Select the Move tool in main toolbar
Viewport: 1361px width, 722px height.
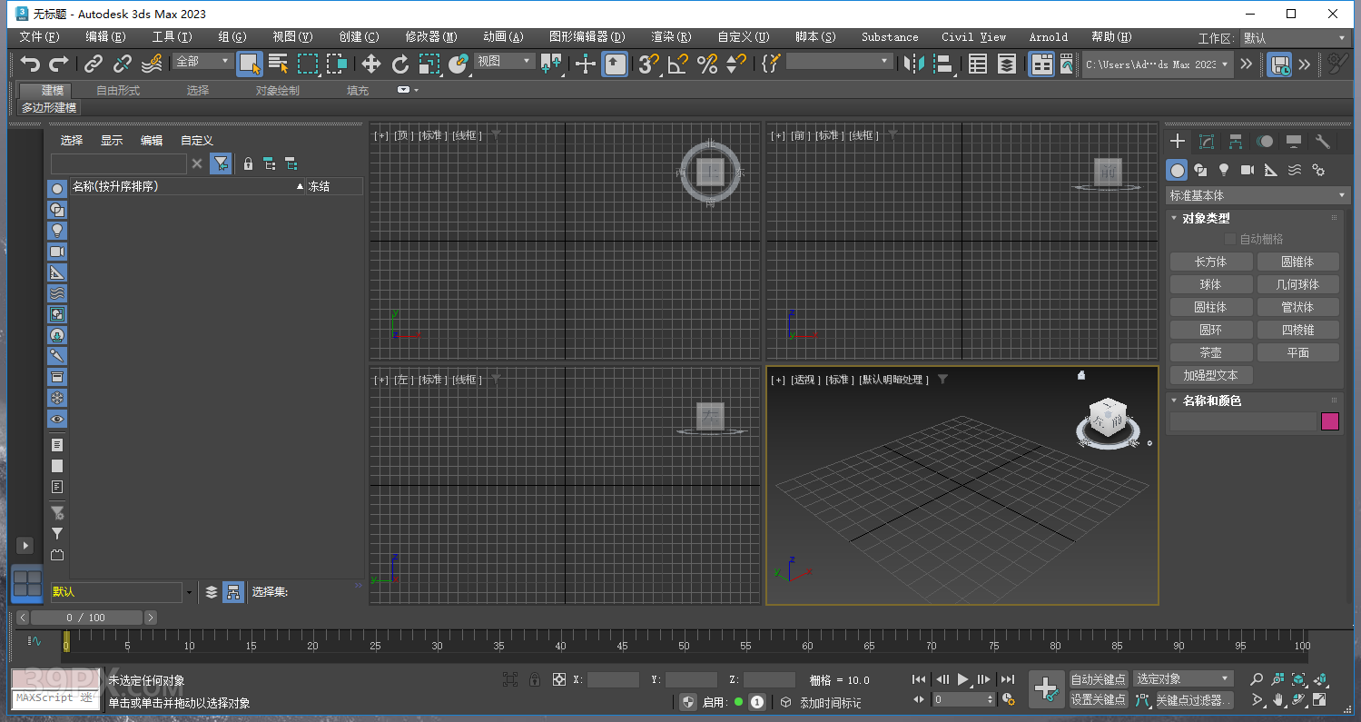(x=371, y=64)
